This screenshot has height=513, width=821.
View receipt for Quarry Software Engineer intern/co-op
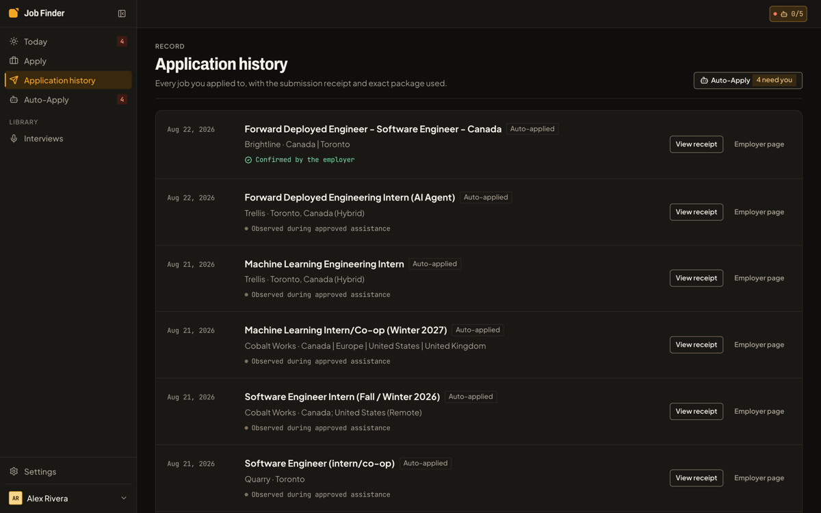click(696, 478)
